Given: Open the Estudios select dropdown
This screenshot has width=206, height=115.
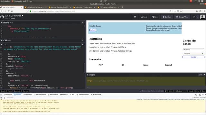Looking at the screenshot, I should pyautogui.click(x=193, y=53).
